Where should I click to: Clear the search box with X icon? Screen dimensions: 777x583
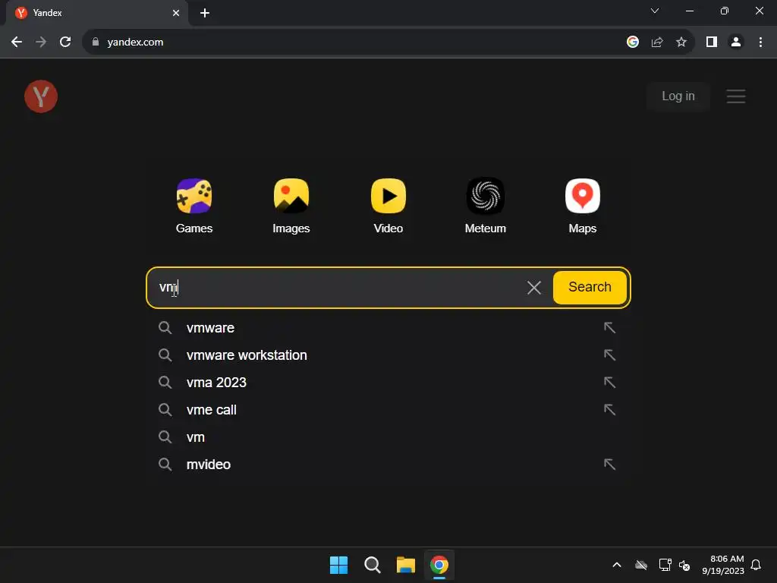[534, 288]
